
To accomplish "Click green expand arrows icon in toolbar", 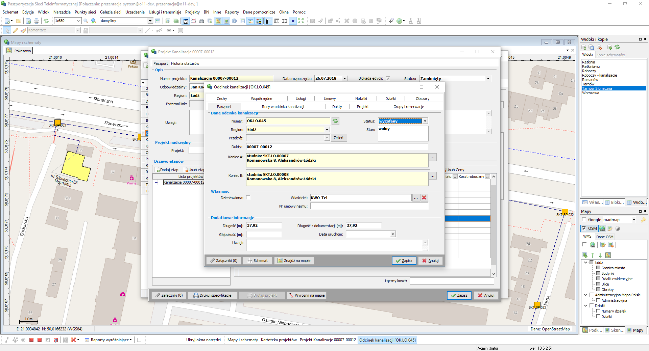I will pos(301,21).
